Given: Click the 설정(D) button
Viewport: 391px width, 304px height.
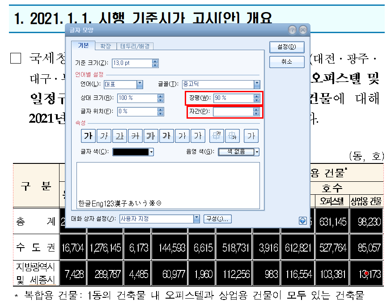Looking at the screenshot, I should coord(287,47).
